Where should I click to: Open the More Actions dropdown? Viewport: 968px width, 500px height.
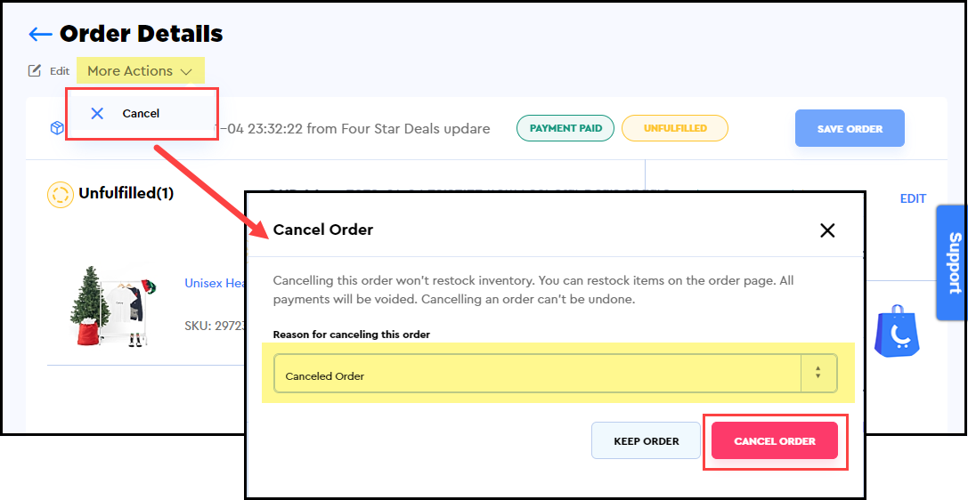[x=140, y=71]
